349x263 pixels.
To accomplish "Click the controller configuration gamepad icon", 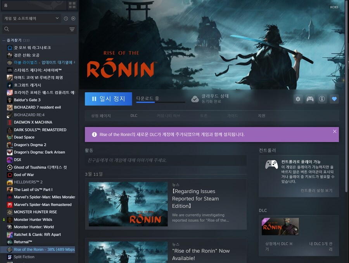I will point(310,99).
